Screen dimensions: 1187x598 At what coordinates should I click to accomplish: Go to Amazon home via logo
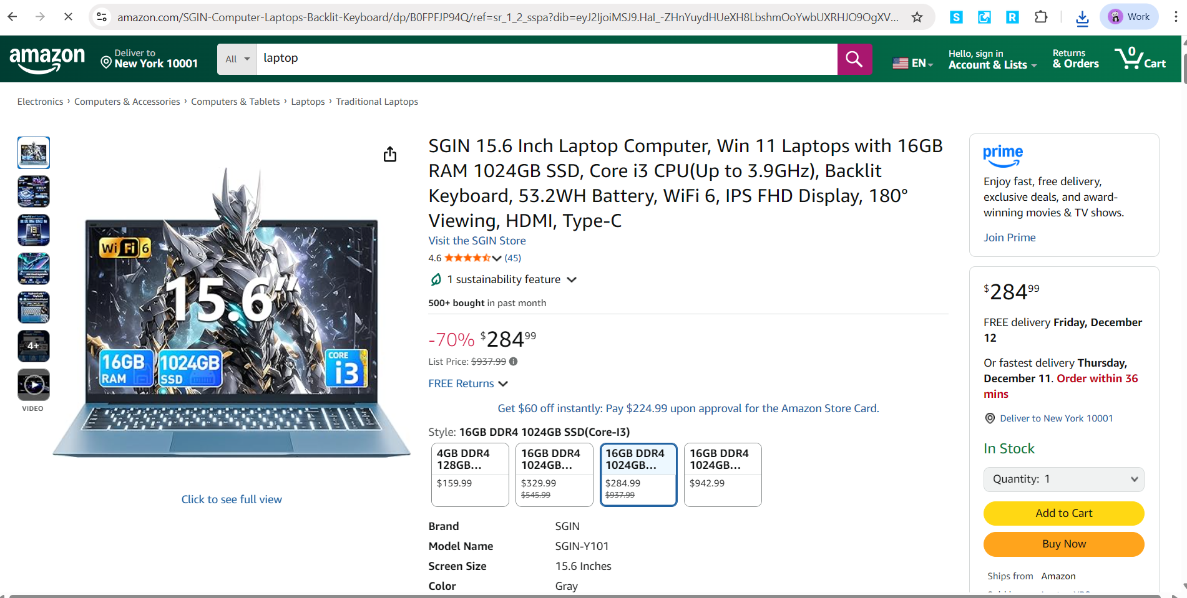point(47,60)
